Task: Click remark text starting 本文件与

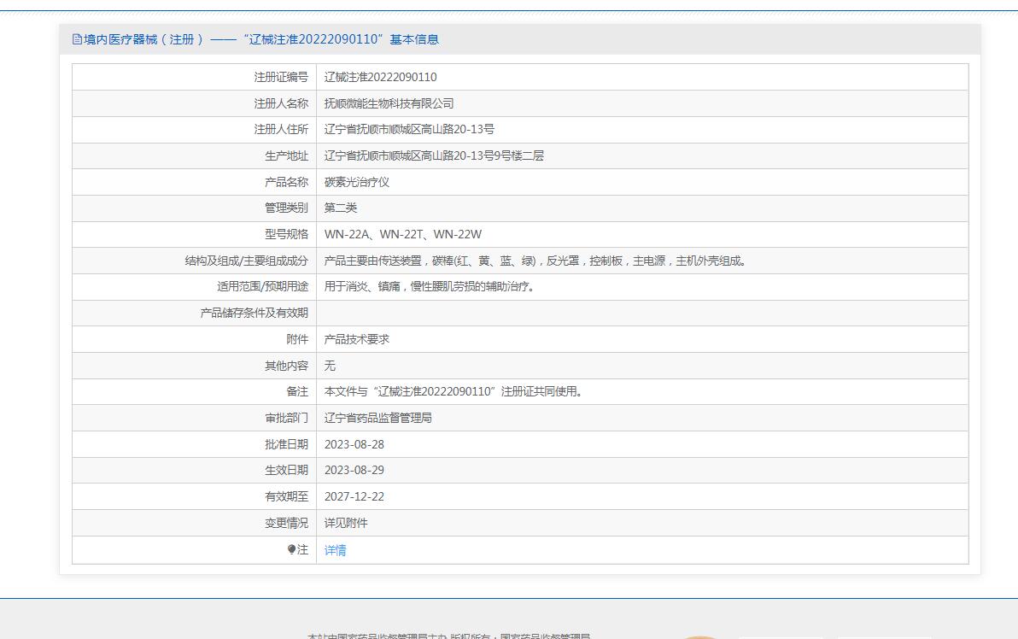Action: (x=456, y=391)
